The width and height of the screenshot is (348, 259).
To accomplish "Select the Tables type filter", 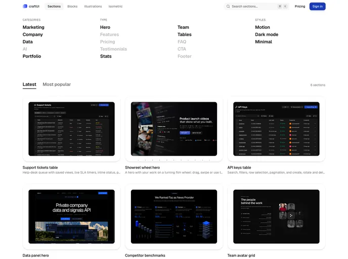I will coord(185,34).
